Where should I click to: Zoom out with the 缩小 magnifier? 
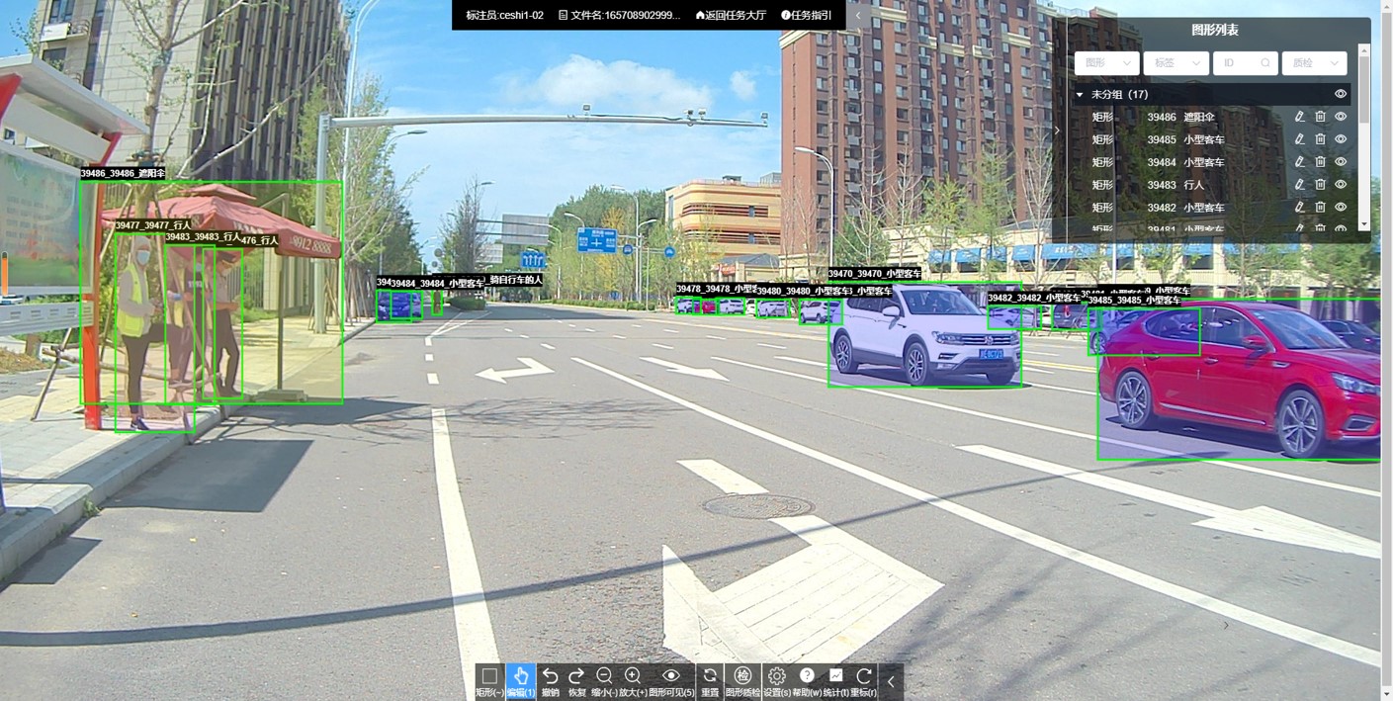604,677
